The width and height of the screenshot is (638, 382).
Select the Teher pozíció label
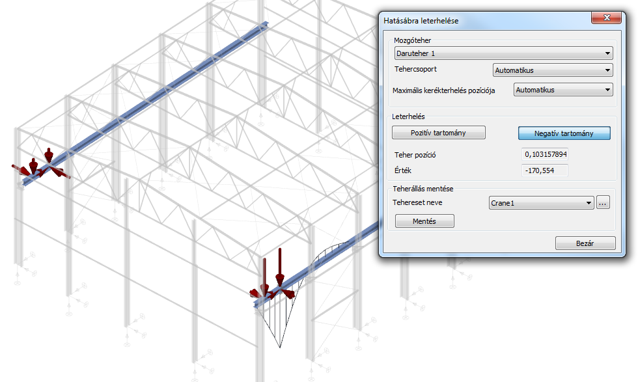(415, 155)
